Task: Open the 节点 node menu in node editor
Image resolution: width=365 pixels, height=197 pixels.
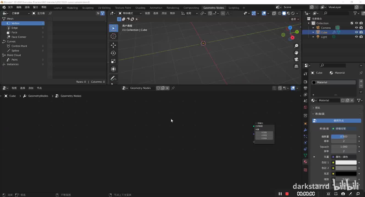Action: [39, 88]
